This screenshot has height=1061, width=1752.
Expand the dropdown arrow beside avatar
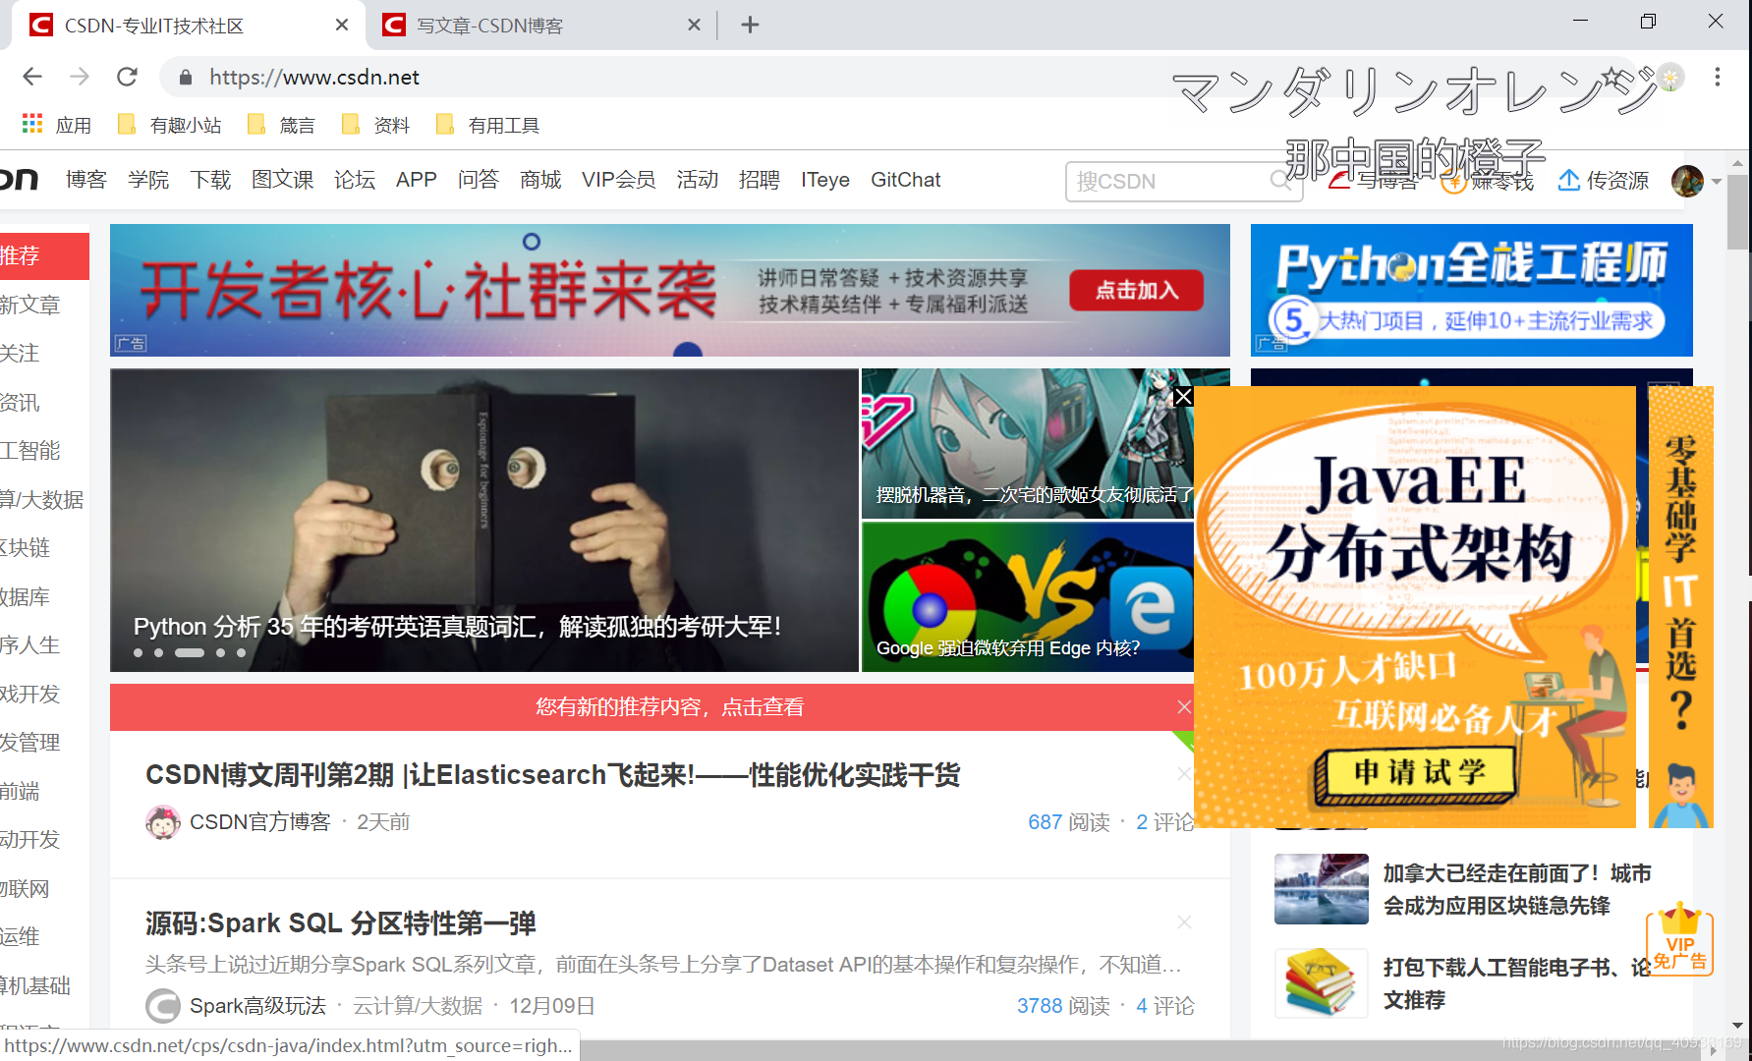click(x=1717, y=182)
